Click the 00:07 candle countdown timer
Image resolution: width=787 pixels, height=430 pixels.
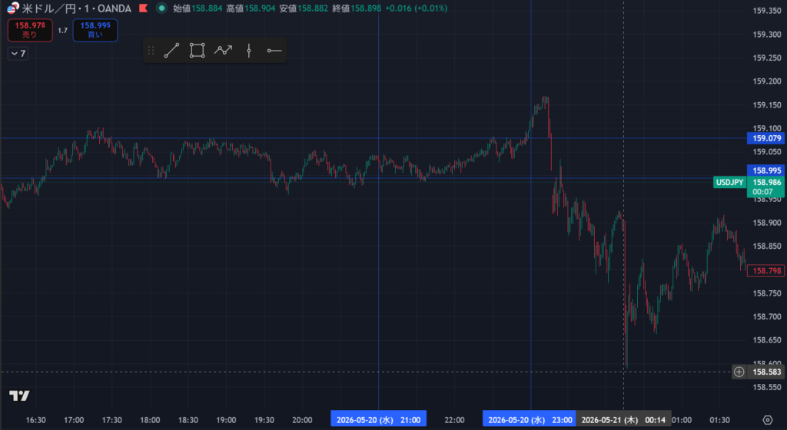762,192
